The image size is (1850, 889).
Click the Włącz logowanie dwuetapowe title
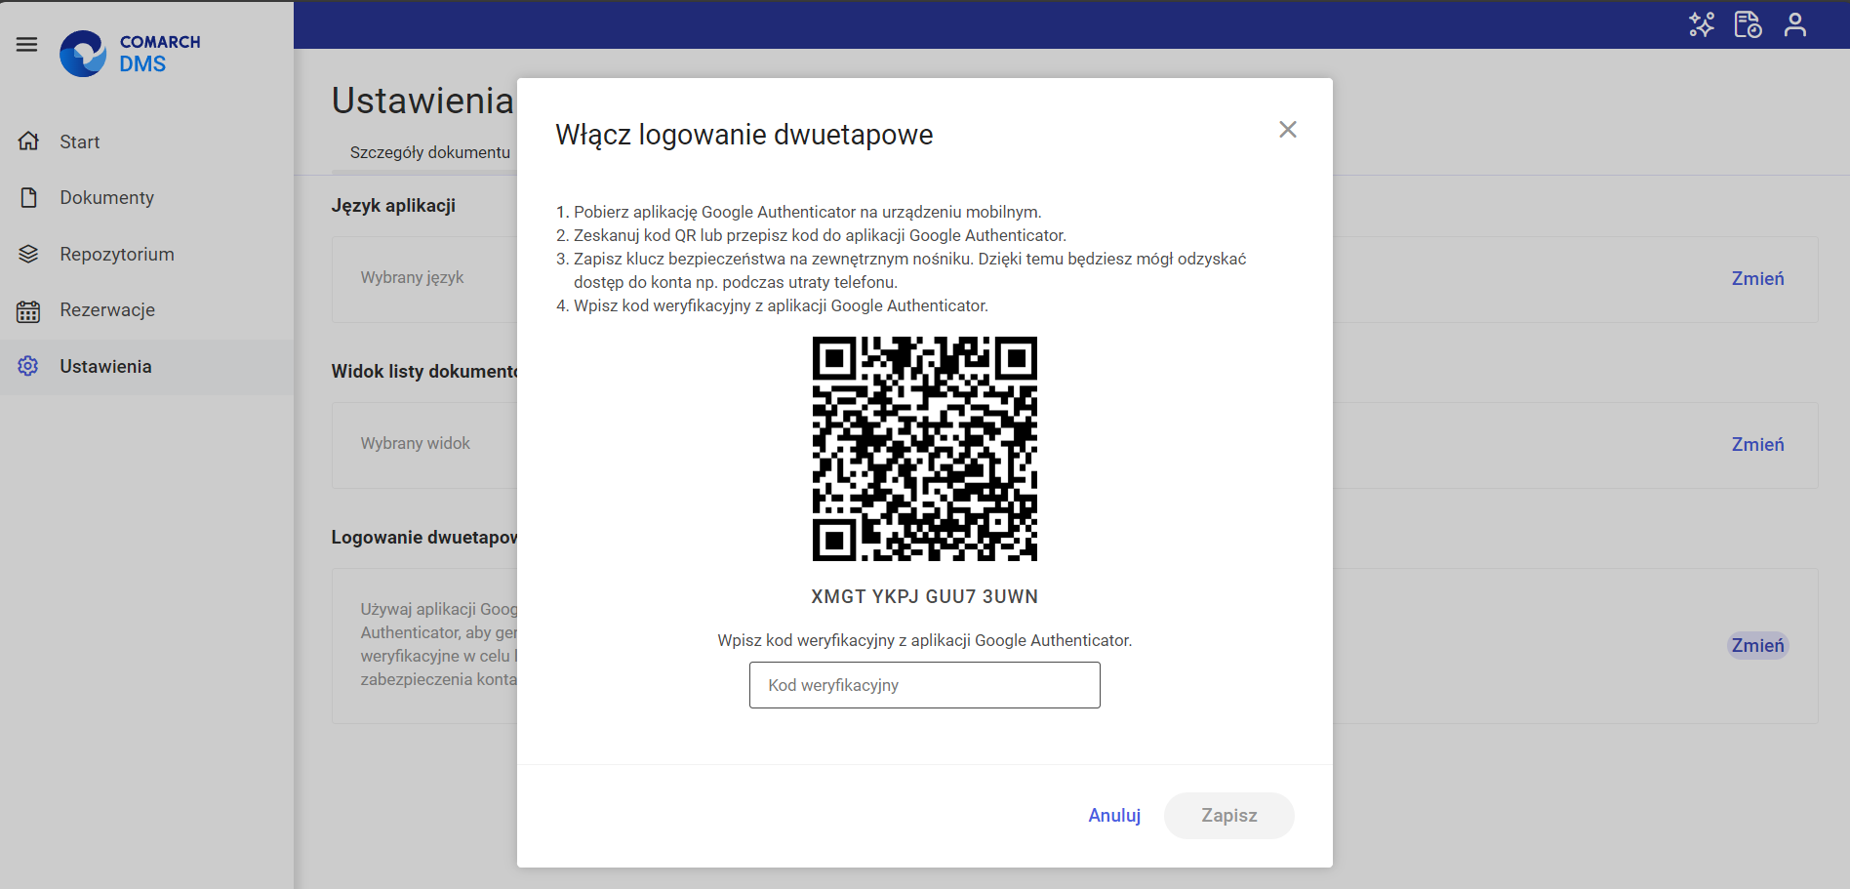point(744,135)
